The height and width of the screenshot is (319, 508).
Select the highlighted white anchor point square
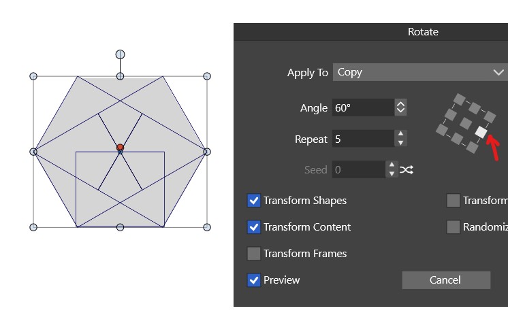[481, 131]
